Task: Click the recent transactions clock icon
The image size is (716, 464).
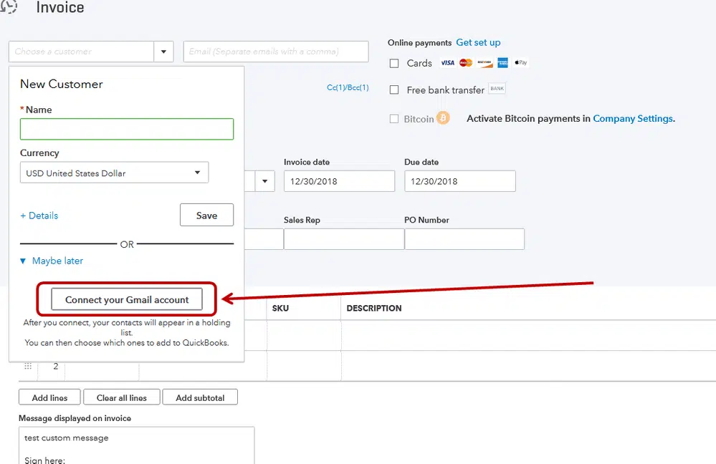Action: tap(8, 6)
